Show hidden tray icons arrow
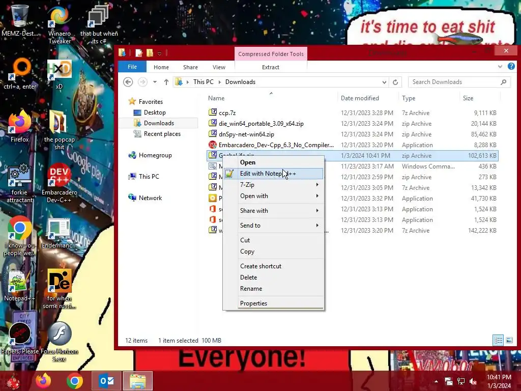 [x=436, y=381]
